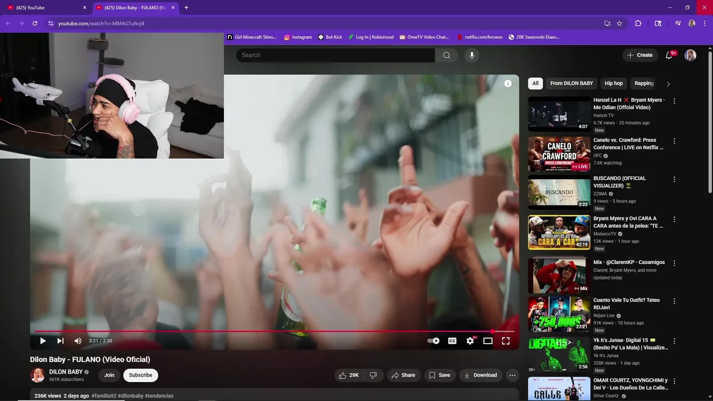The image size is (713, 401).
Task: Subscribe to DILON BABY
Action: (140, 375)
